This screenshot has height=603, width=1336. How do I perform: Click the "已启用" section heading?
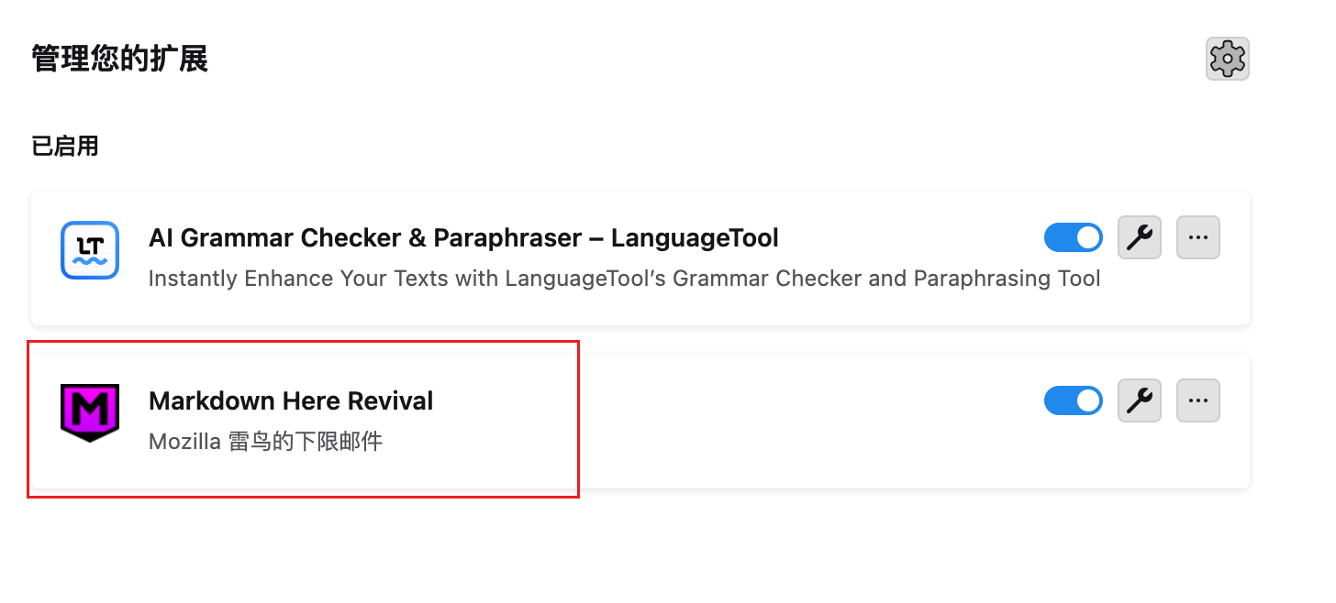pos(64,146)
